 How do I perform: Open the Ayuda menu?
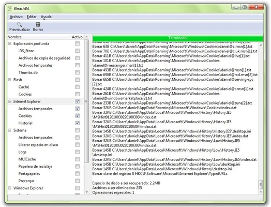(46, 17)
